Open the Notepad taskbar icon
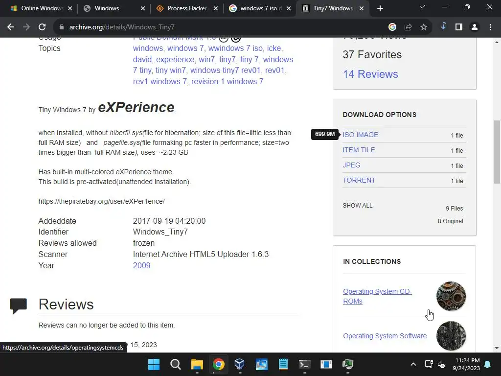The height and width of the screenshot is (376, 501). 283,364
